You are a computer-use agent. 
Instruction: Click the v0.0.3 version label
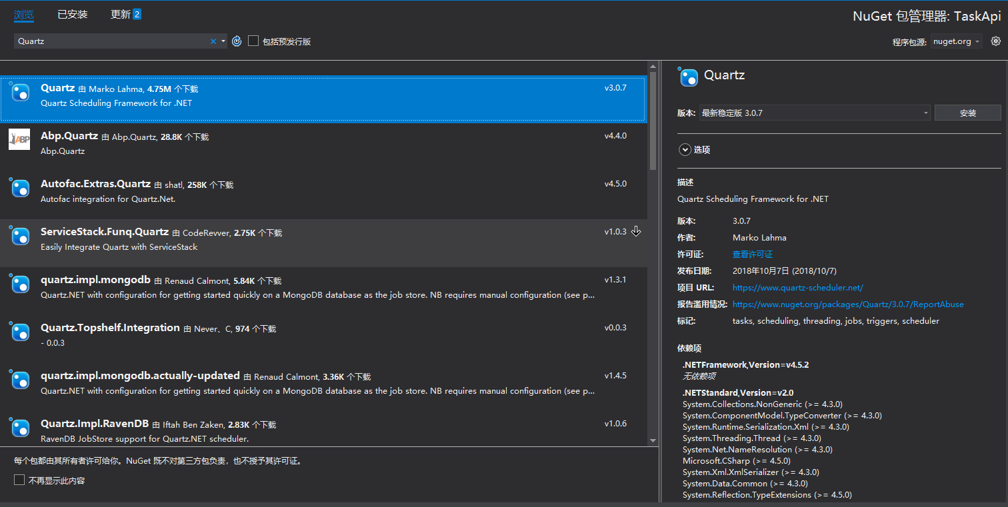pyautogui.click(x=615, y=328)
